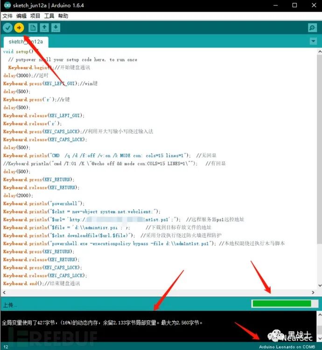The image size is (322, 350).
Task: Click the delay(3000) code line
Action: pyautogui.click(x=26, y=75)
